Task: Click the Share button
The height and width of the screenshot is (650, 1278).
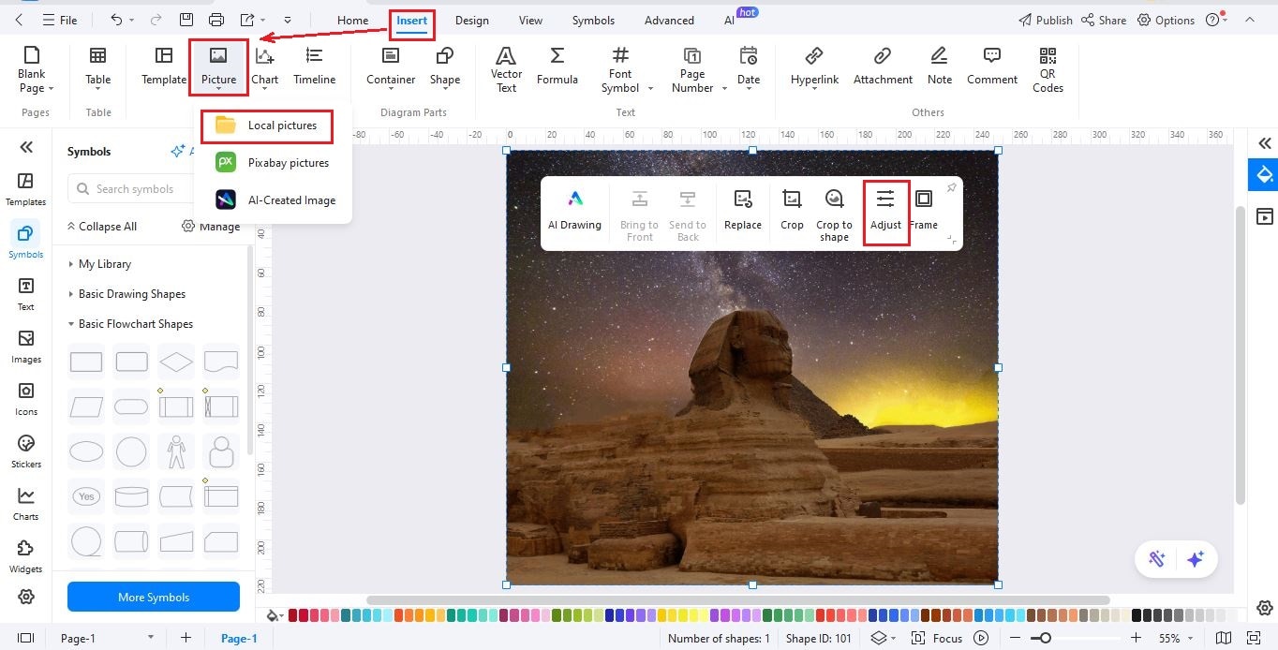Action: coord(1103,20)
